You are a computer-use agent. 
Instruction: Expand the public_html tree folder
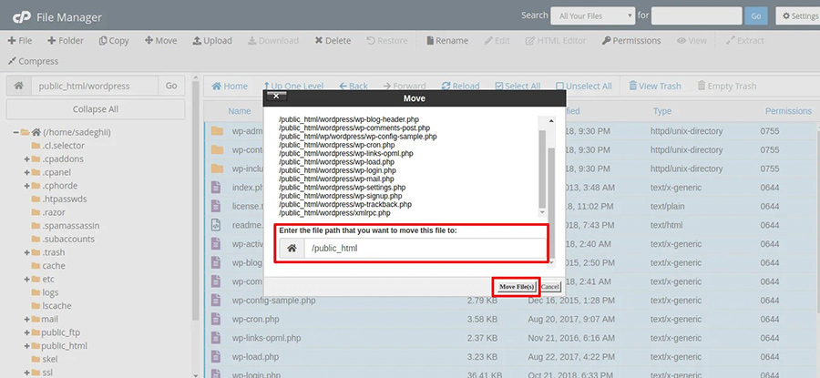click(x=27, y=346)
